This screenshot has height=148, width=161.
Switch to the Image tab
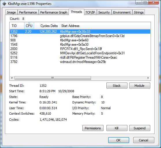[11, 12]
